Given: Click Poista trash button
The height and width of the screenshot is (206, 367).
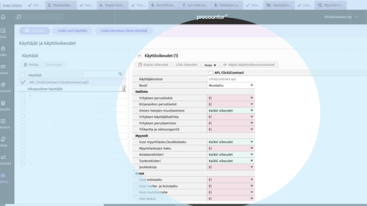Looking at the screenshot, I should click(x=31, y=65).
